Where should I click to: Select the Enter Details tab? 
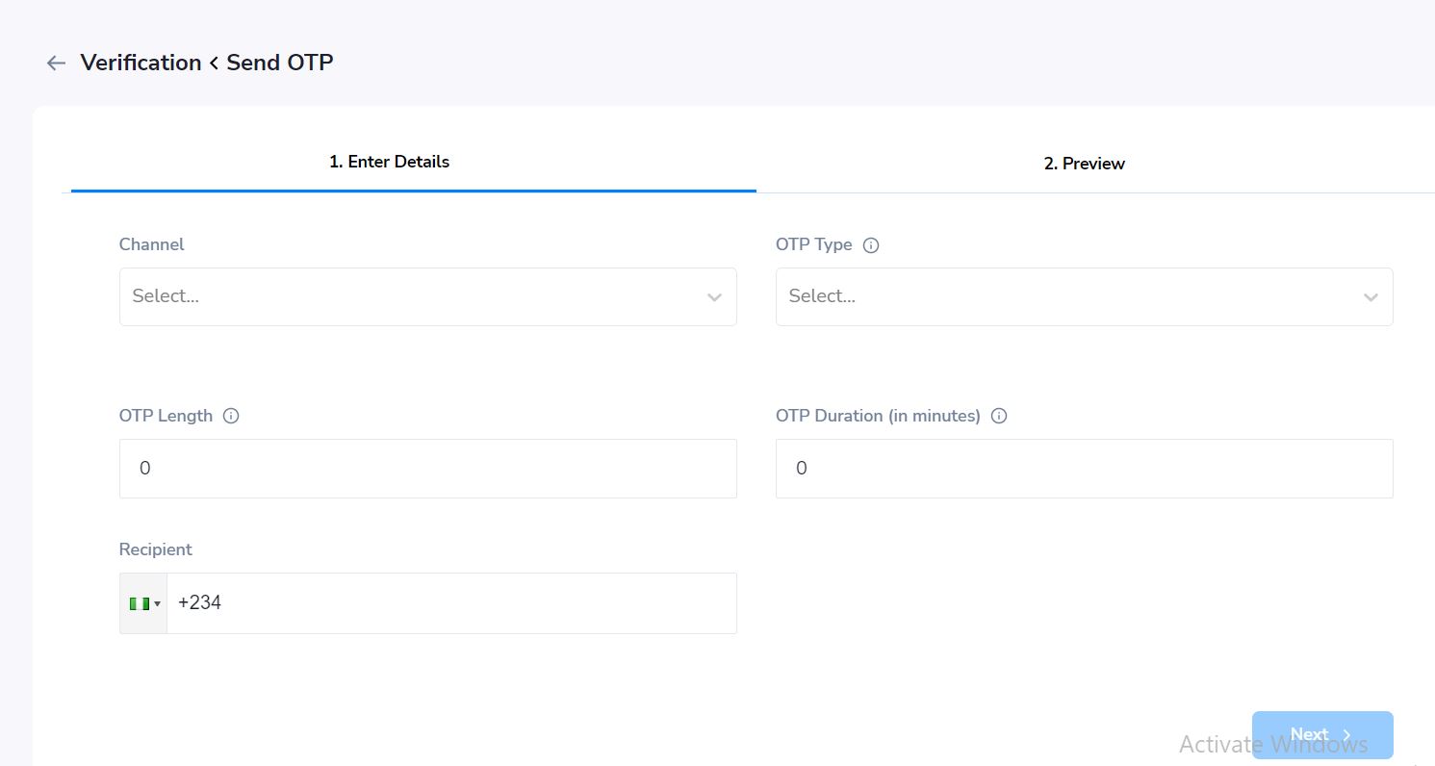389,162
